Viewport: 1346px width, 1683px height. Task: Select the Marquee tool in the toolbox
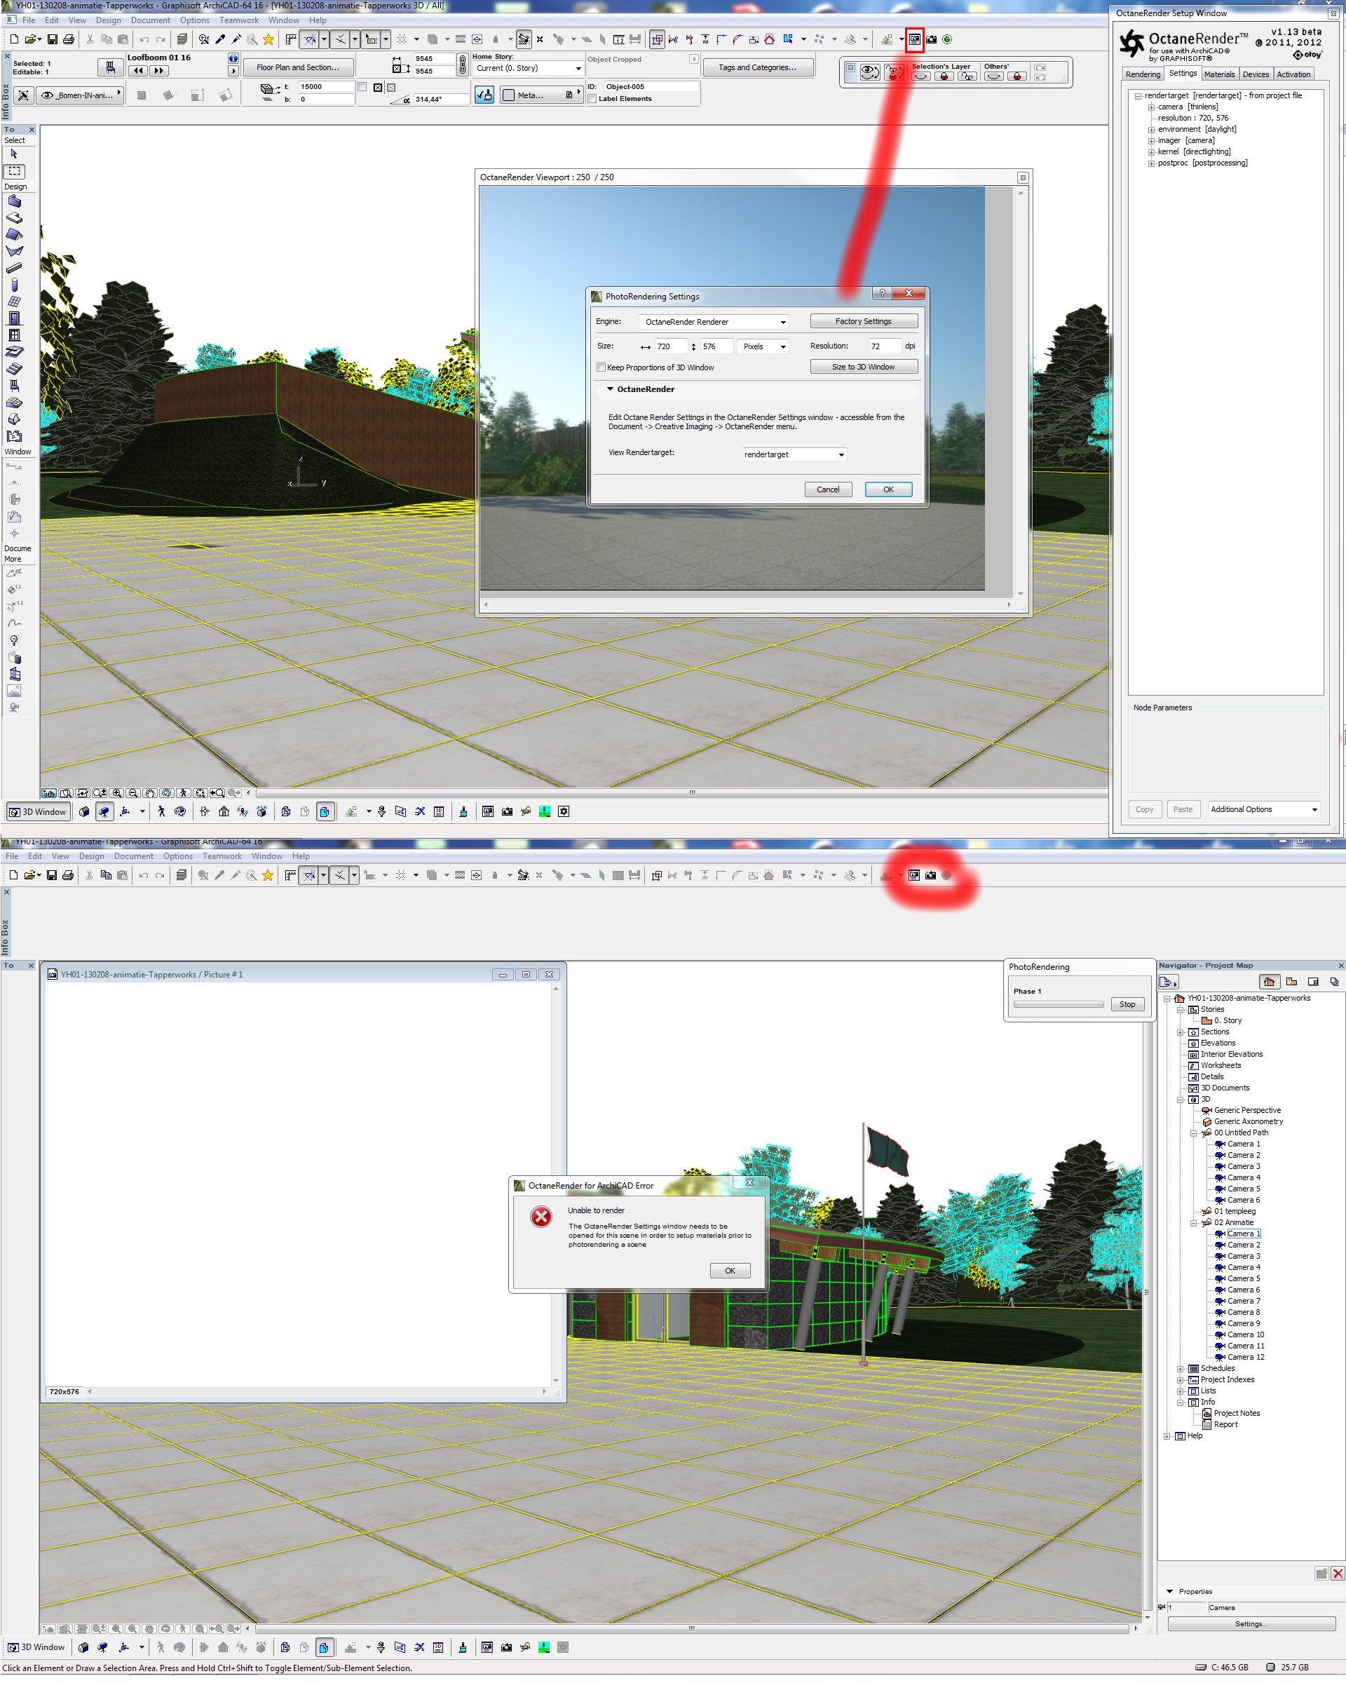tap(15, 171)
